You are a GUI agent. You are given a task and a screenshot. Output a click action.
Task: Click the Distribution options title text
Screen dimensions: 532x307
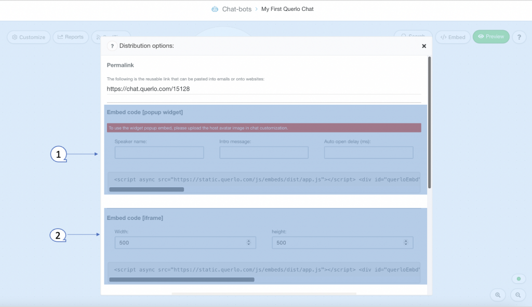pyautogui.click(x=147, y=46)
